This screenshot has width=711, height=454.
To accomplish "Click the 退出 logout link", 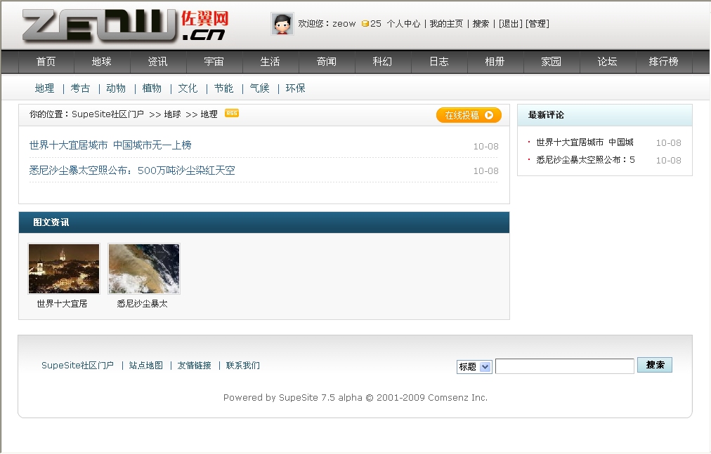I will coord(511,22).
